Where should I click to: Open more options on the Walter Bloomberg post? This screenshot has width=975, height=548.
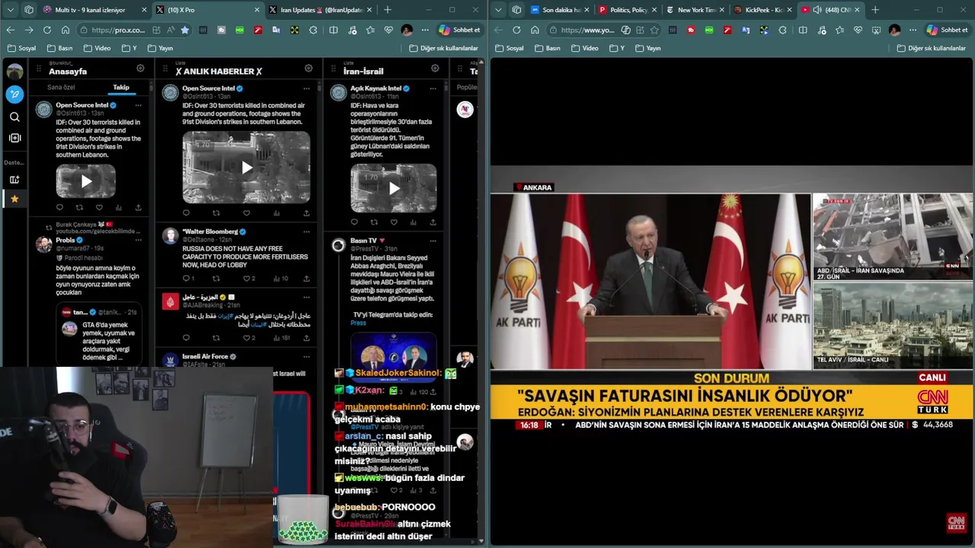(x=307, y=231)
